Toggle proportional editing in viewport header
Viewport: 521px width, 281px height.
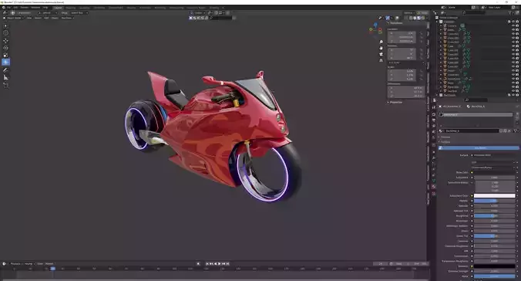(228, 12)
